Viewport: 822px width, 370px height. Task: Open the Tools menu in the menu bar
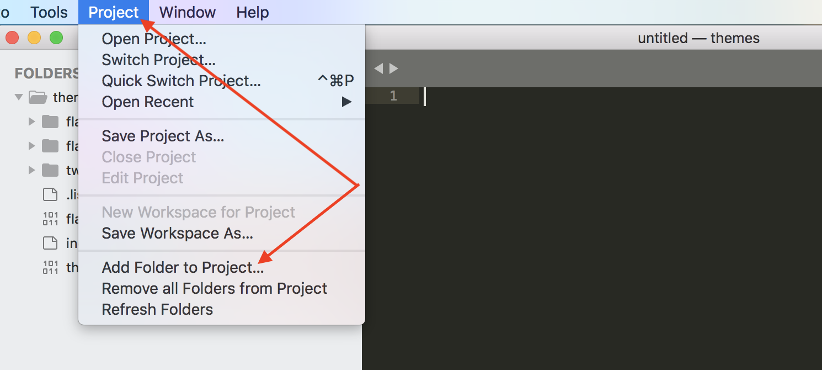coord(49,12)
